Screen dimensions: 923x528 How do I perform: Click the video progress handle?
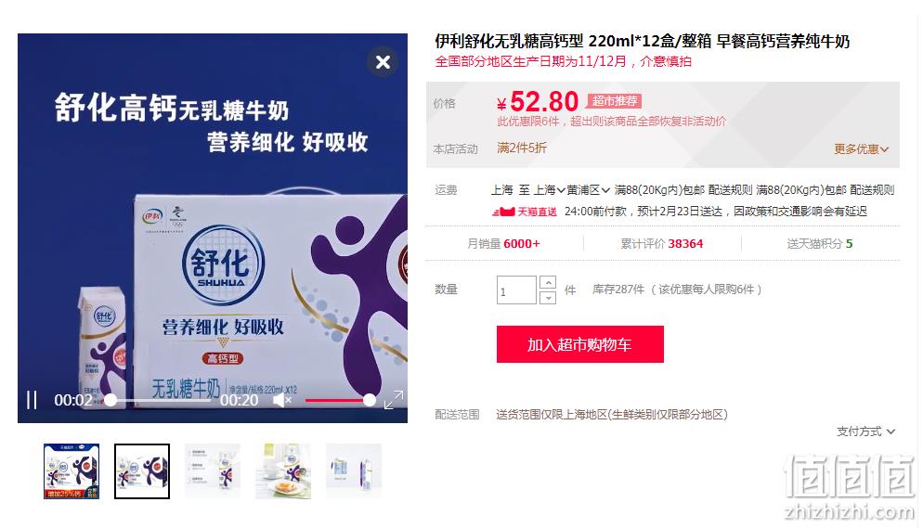point(110,401)
